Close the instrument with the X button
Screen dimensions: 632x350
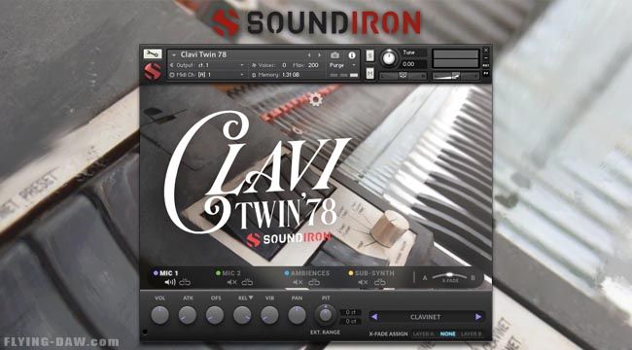[x=486, y=50]
